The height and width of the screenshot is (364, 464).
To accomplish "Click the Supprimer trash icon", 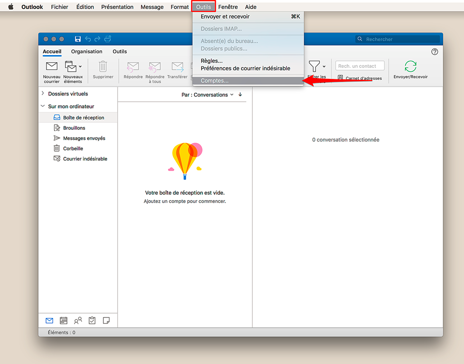I will click(103, 67).
